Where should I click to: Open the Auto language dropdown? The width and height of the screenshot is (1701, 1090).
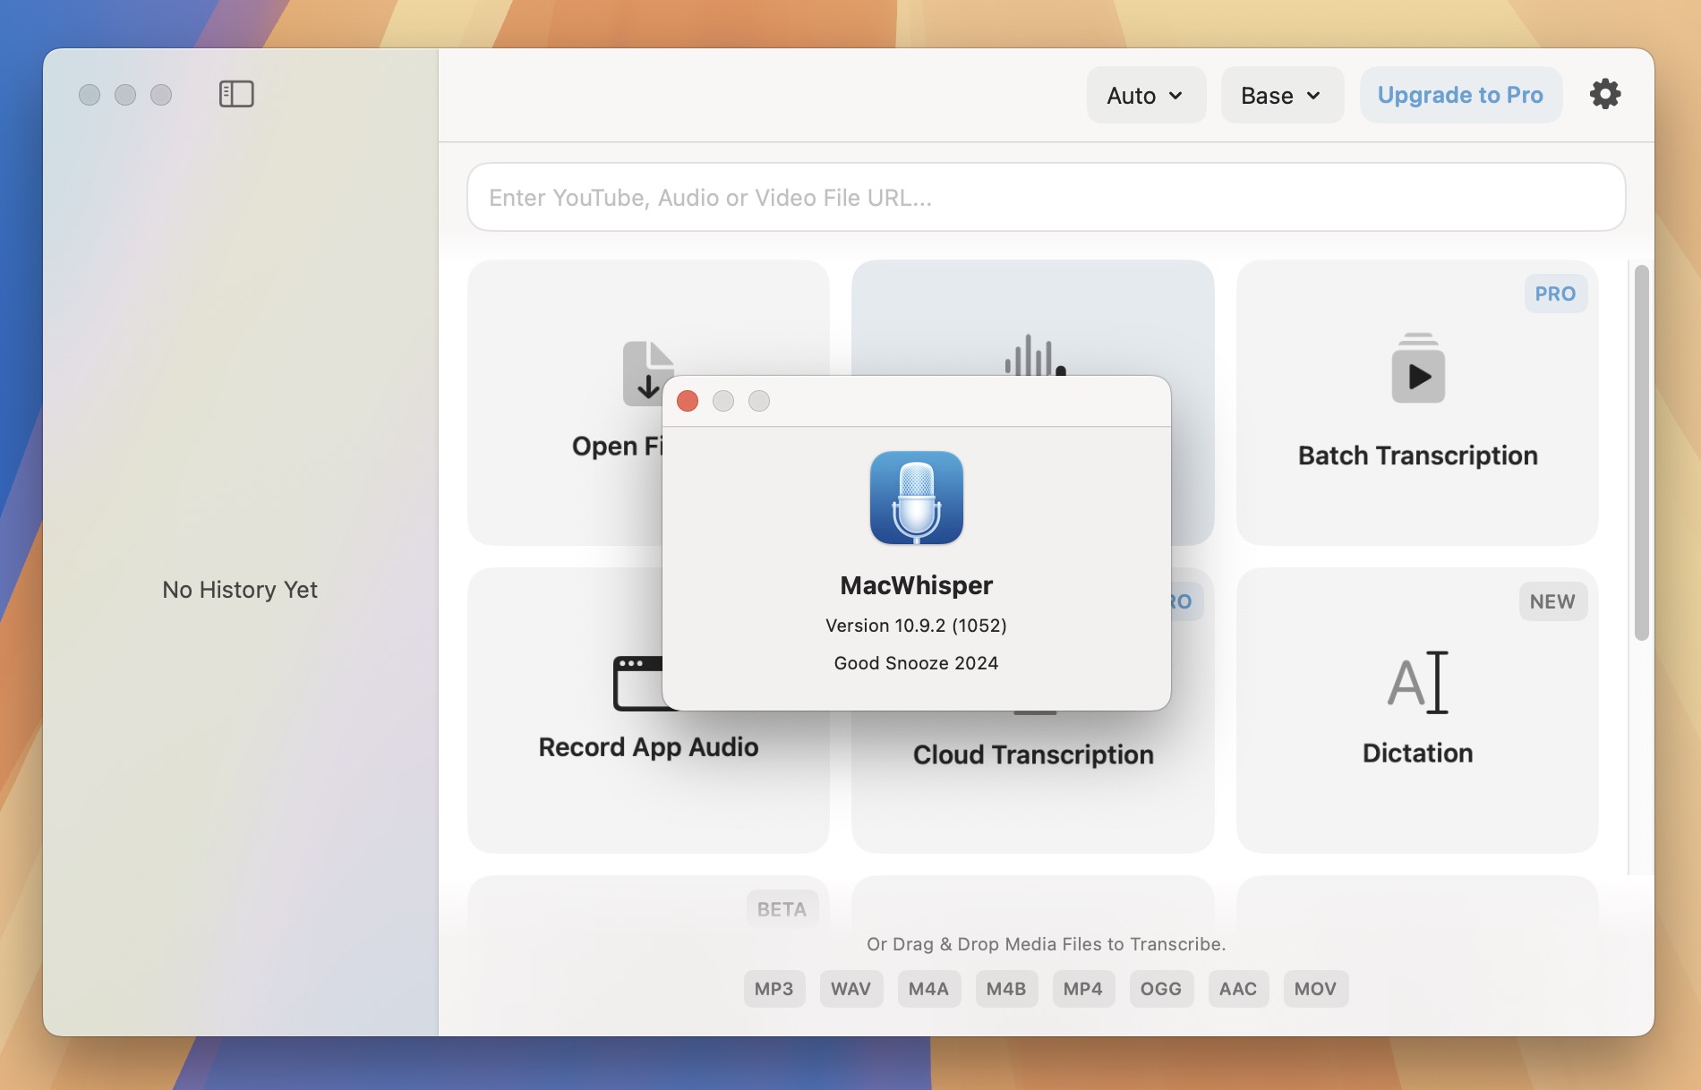[1146, 95]
